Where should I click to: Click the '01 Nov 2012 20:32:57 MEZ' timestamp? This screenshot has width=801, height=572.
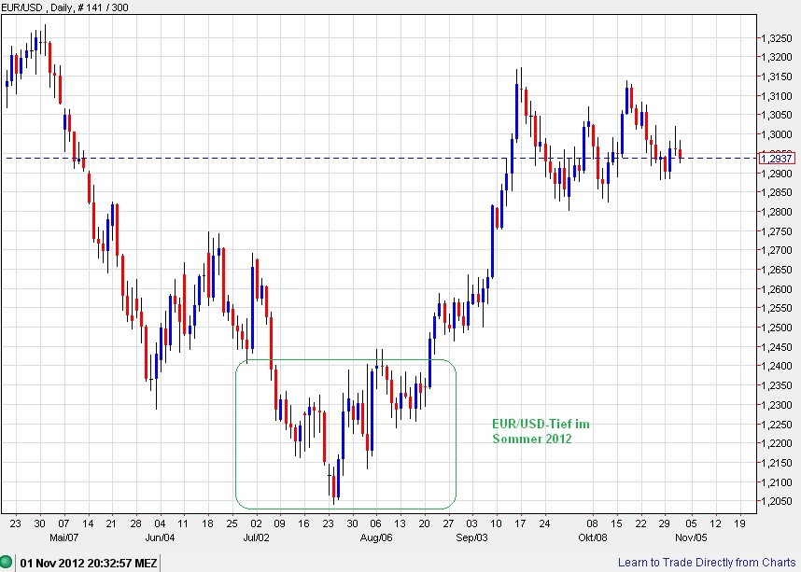pos(88,563)
